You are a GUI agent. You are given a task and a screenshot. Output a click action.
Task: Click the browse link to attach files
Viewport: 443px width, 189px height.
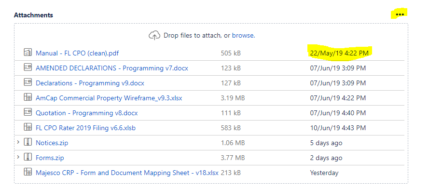point(243,36)
